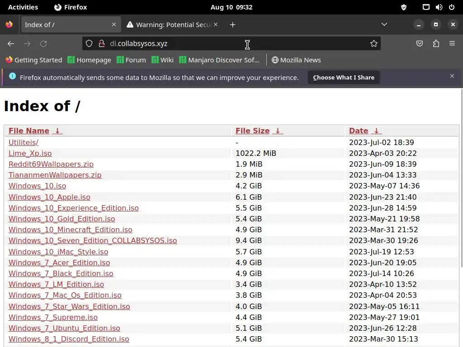
Task: Switch to the 'Index of /' tab
Action: 71,24
